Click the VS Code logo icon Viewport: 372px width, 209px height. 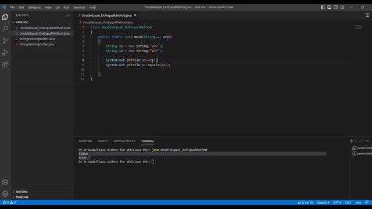click(4, 7)
